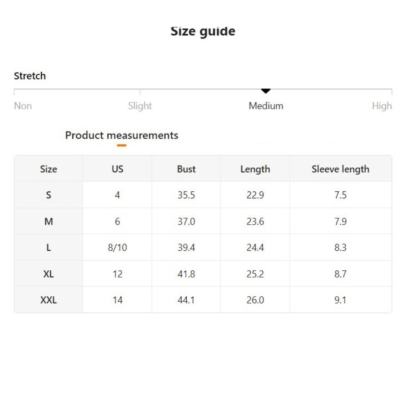The height and width of the screenshot is (411, 411).
Task: Click the black Medium stretch marker triangle
Action: [266, 91]
